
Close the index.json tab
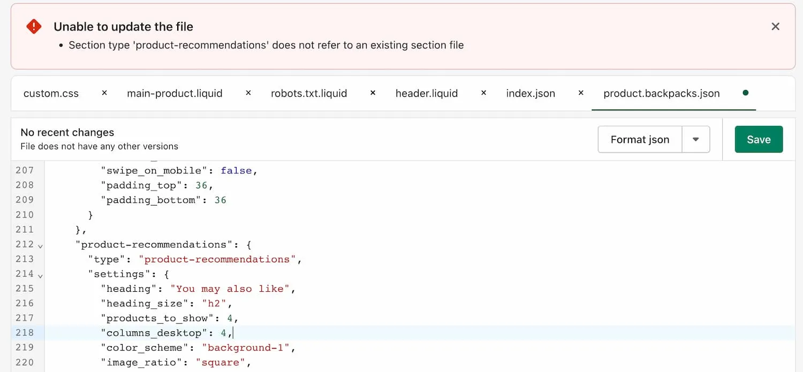pyautogui.click(x=581, y=93)
